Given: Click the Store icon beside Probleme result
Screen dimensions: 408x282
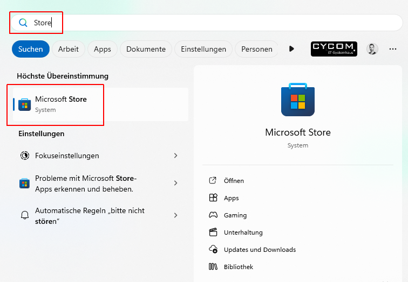Looking at the screenshot, I should tap(25, 184).
